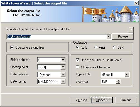Select the OEM codepage option

[114, 47]
